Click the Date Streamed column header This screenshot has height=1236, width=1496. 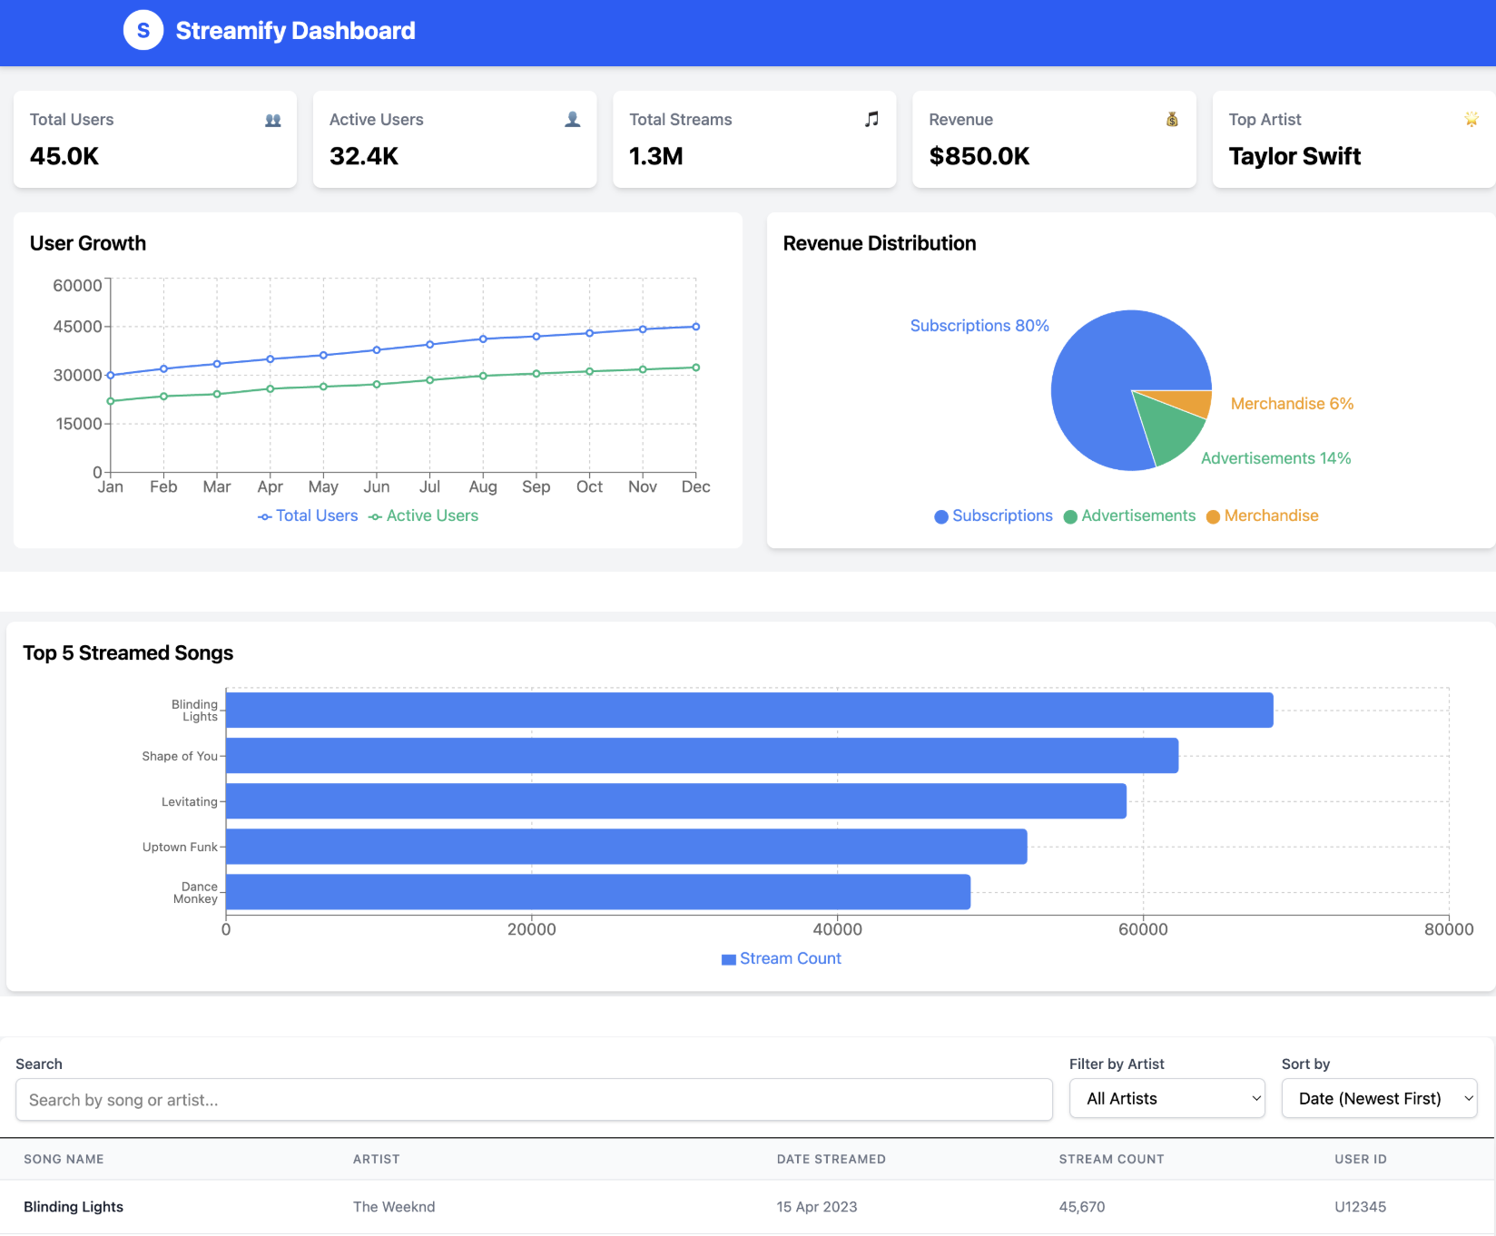coord(831,1159)
